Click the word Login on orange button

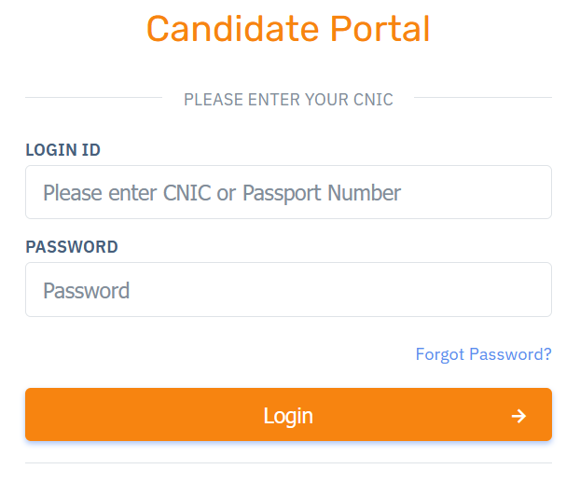[x=288, y=416]
